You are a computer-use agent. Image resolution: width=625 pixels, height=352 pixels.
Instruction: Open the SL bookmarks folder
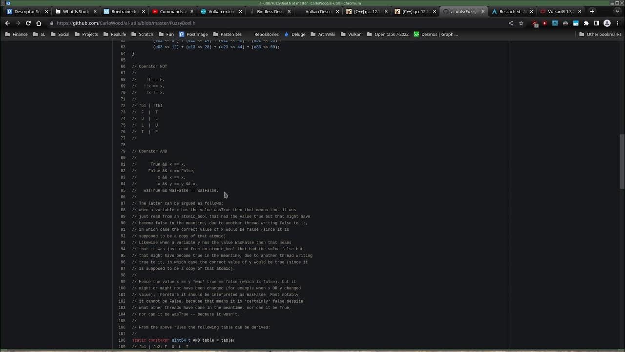(x=40, y=34)
